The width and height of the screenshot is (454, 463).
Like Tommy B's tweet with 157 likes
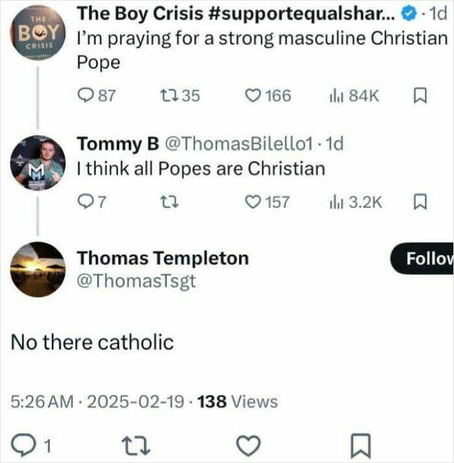pos(252,201)
